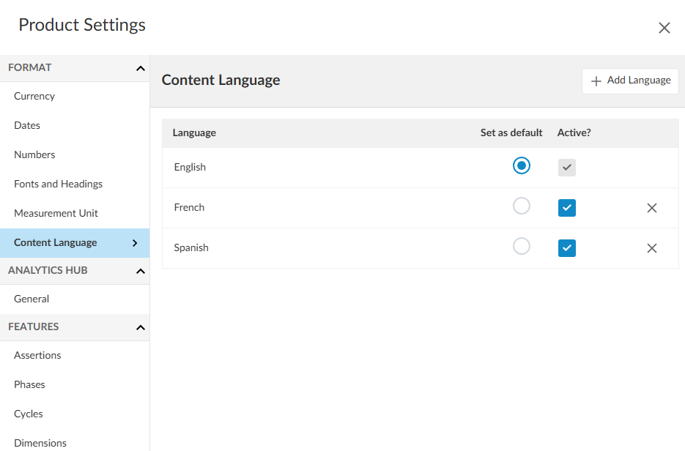685x451 pixels.
Task: Switch to Fonts and Headings settings
Action: (x=58, y=184)
